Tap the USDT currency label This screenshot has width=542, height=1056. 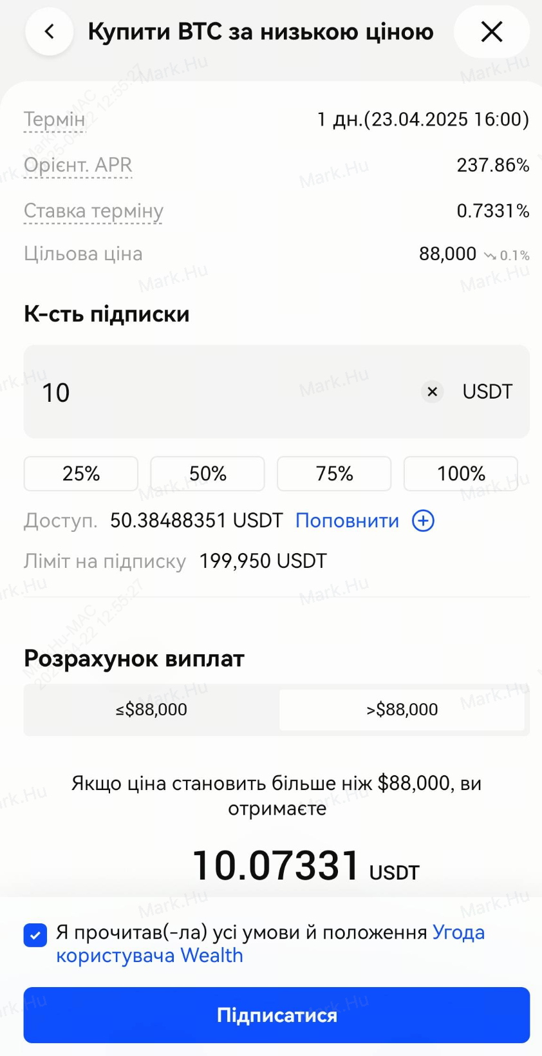pyautogui.click(x=487, y=391)
